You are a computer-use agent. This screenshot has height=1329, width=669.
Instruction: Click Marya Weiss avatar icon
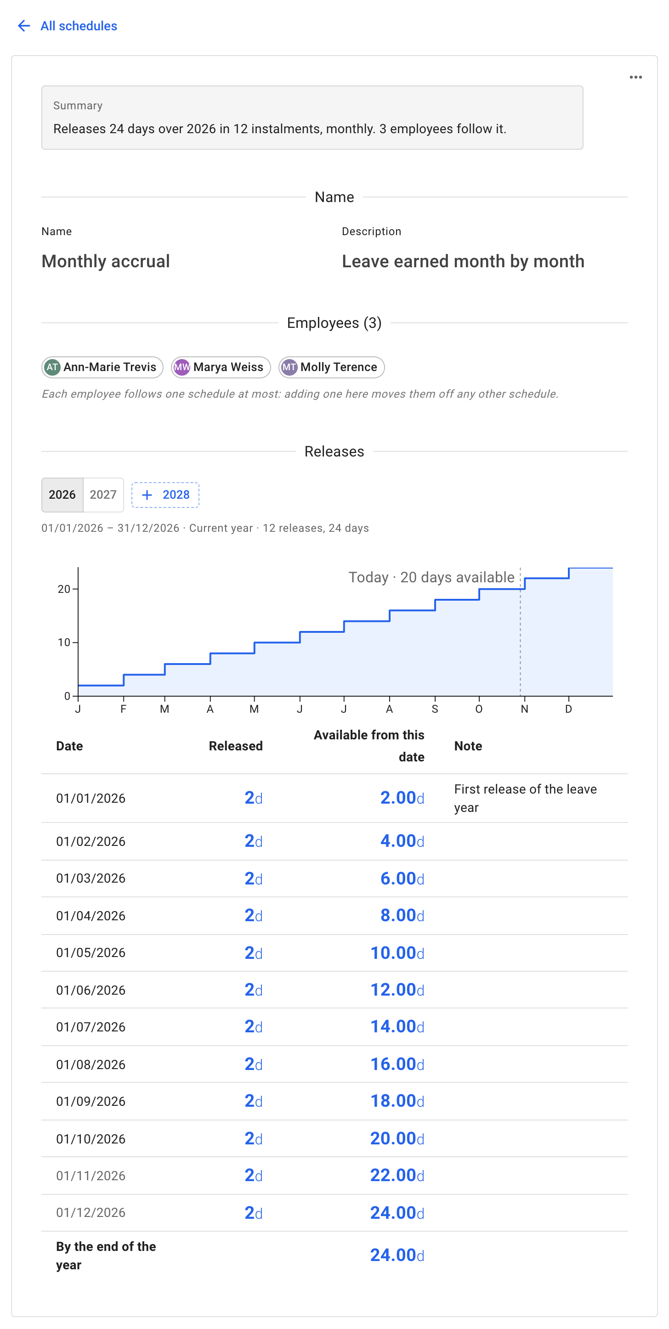[181, 367]
